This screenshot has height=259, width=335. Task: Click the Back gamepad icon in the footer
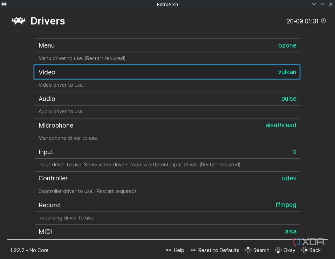click(304, 250)
